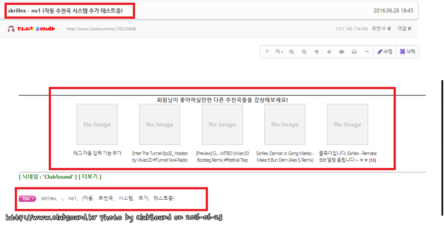Image resolution: width=445 pixels, height=225 pixels.
Task: Open the clubsound.kr/16223649 post link
Action: [101, 29]
